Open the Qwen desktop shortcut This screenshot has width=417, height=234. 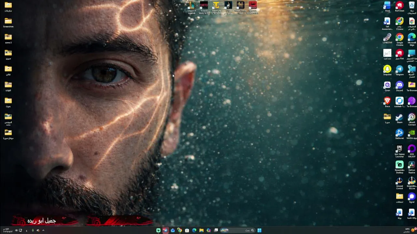tap(387, 86)
